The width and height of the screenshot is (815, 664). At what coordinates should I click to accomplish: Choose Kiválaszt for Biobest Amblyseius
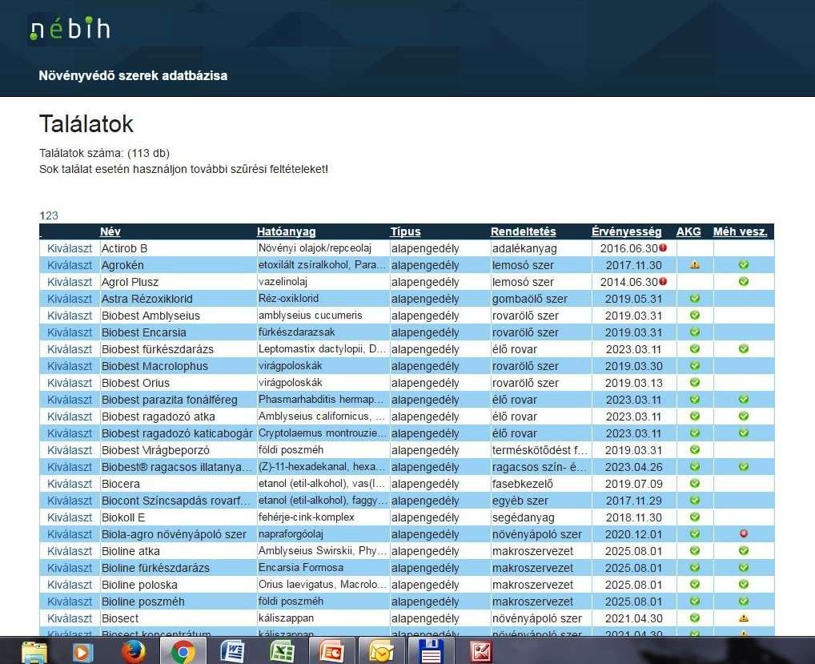click(x=70, y=315)
